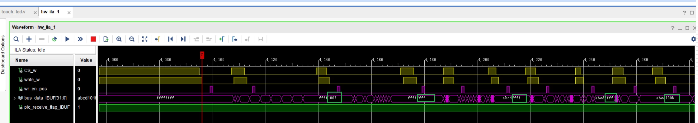The height and width of the screenshot is (123, 698).
Task: Click the abcd101f value of bus_data
Action: point(87,98)
